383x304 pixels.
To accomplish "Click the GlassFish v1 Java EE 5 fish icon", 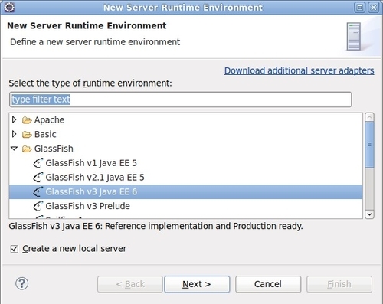I will click(38, 163).
